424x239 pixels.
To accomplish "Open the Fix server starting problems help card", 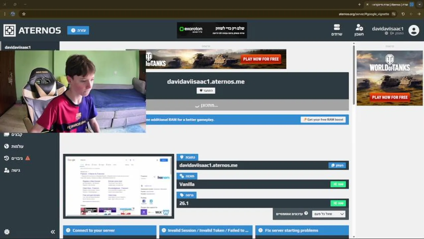I will pos(302,230).
